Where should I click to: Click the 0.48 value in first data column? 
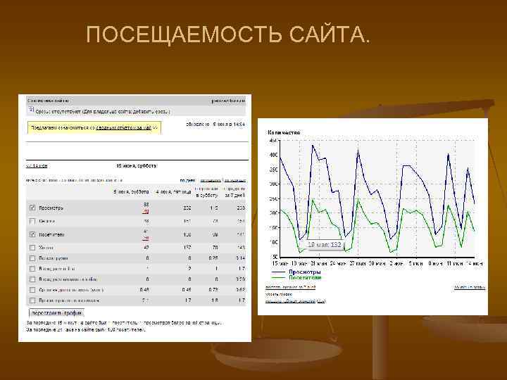click(144, 290)
